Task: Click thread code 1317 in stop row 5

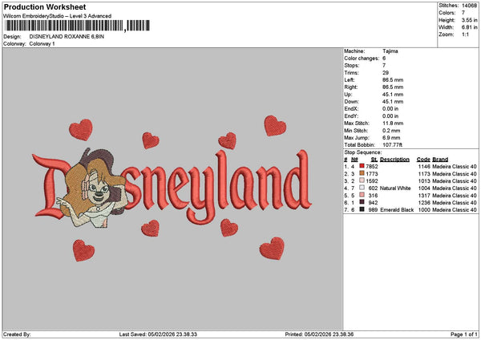Action: click(424, 195)
